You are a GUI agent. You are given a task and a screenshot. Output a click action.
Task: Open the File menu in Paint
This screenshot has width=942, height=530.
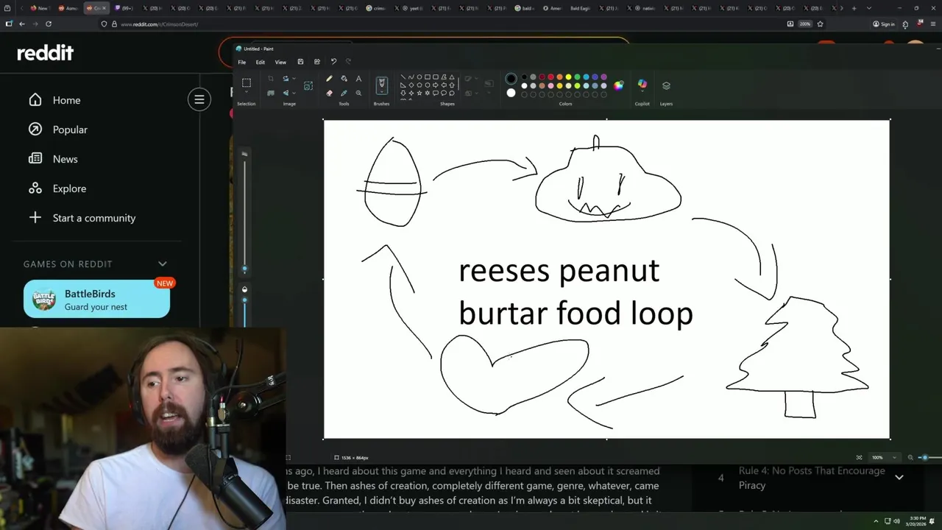tap(241, 62)
